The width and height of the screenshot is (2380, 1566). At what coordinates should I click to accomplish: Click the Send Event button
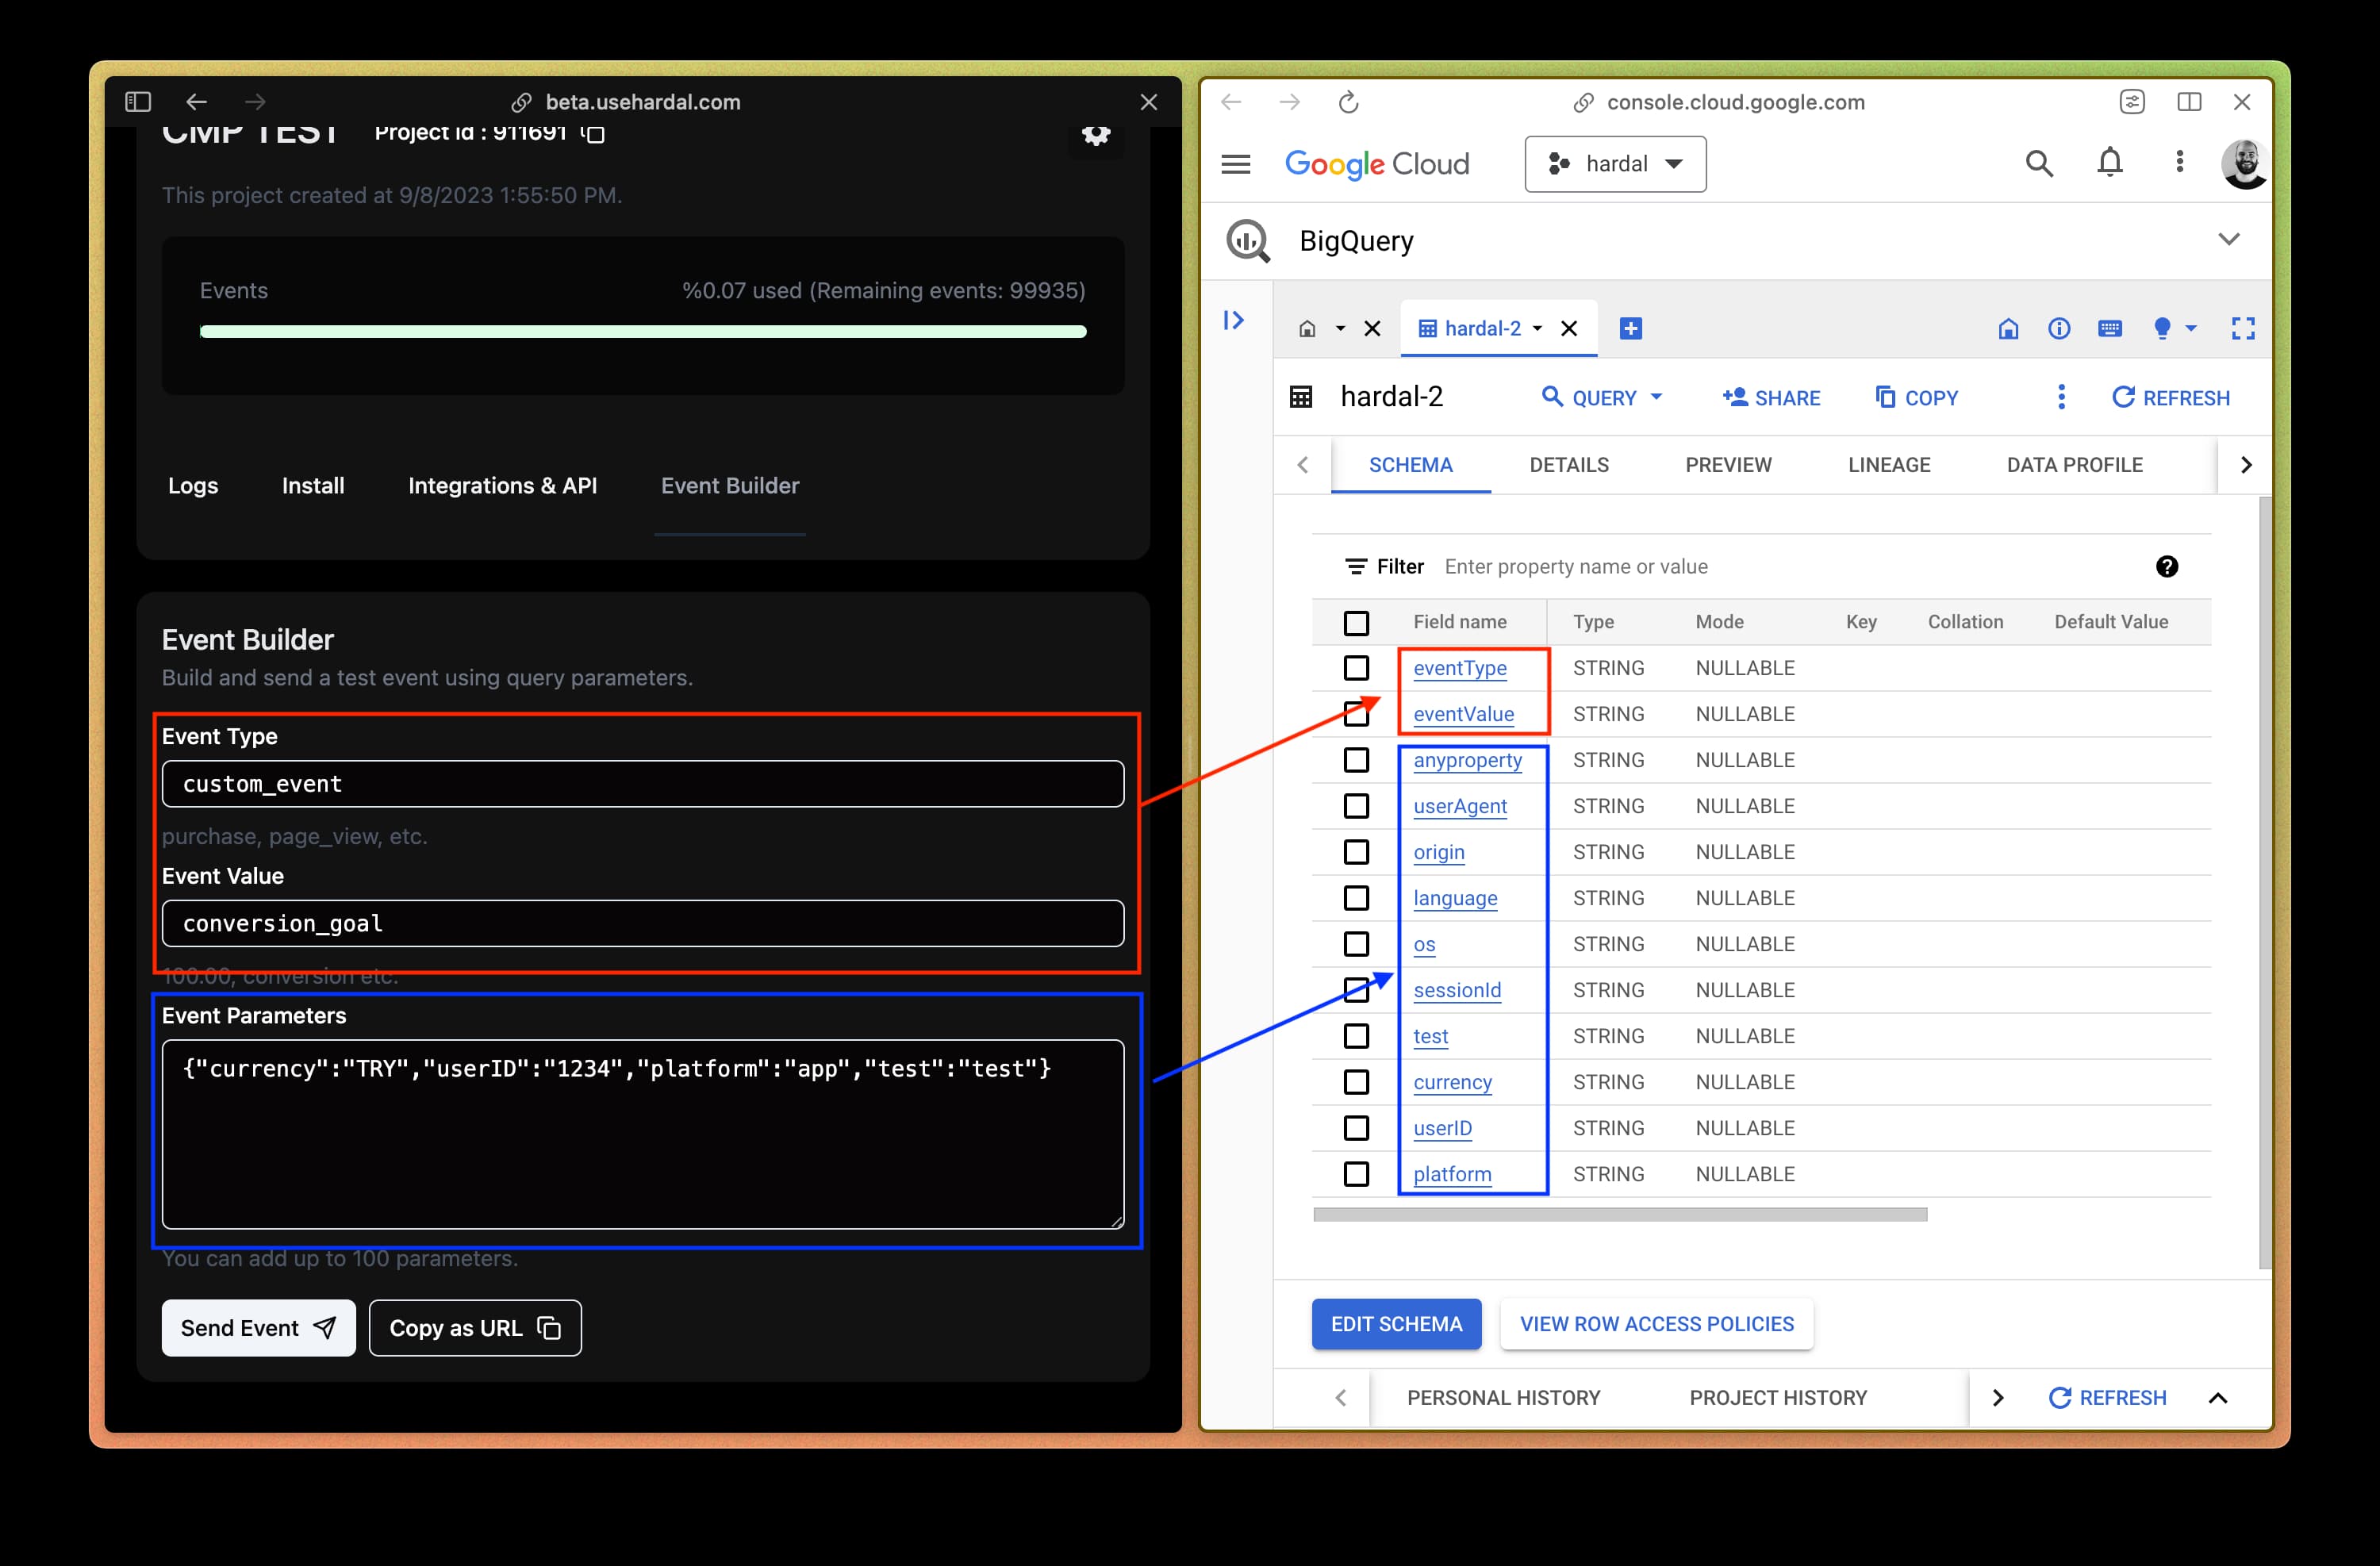pyautogui.click(x=258, y=1328)
